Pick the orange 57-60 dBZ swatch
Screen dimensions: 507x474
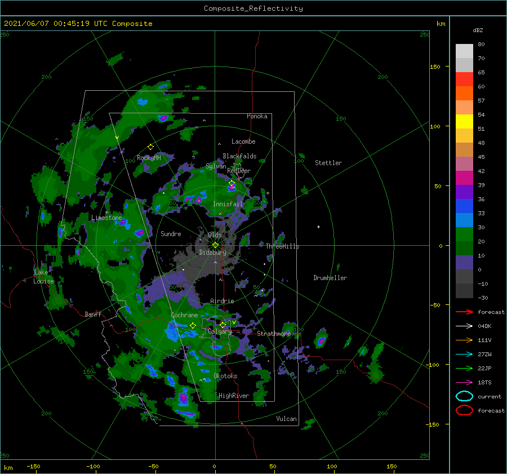tap(464, 94)
